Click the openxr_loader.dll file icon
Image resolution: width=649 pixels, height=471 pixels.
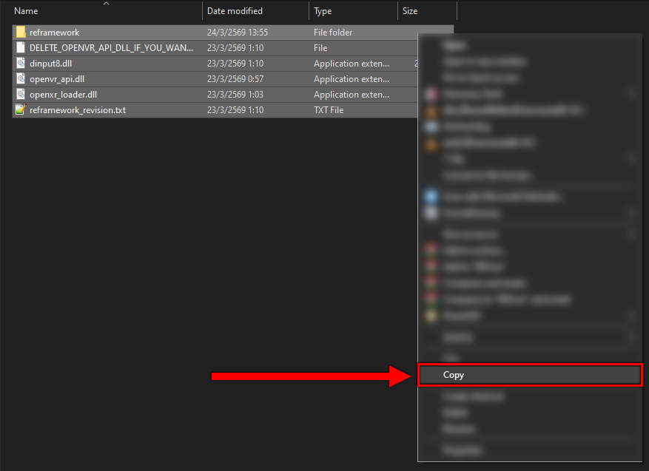click(21, 95)
